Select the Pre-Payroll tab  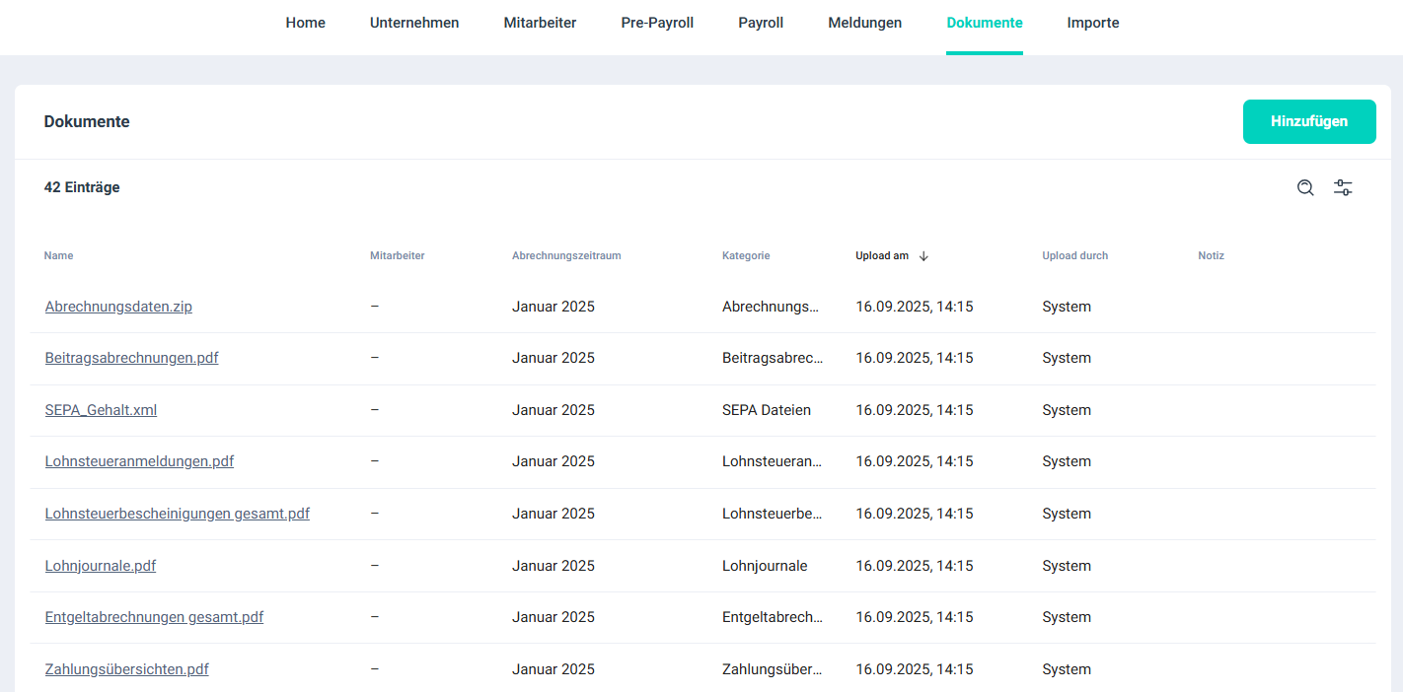pyautogui.click(x=657, y=23)
